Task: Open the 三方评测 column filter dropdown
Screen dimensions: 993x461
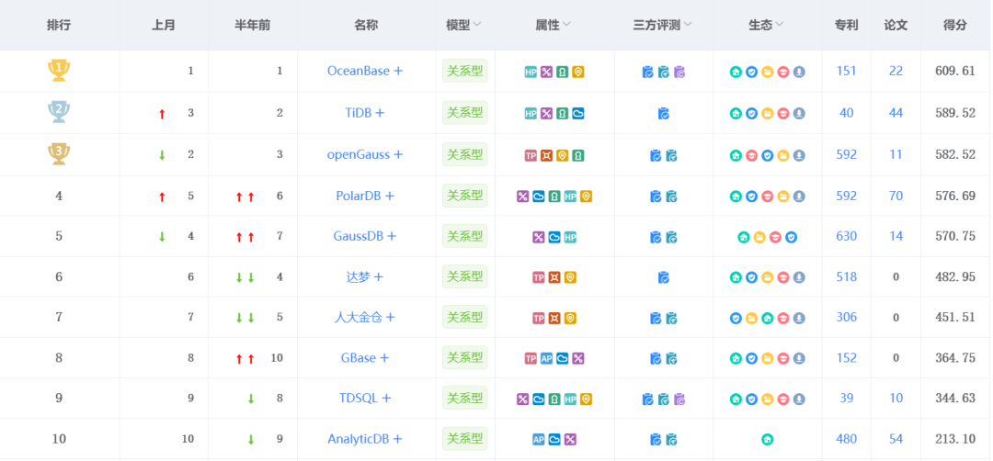Action: click(x=687, y=25)
